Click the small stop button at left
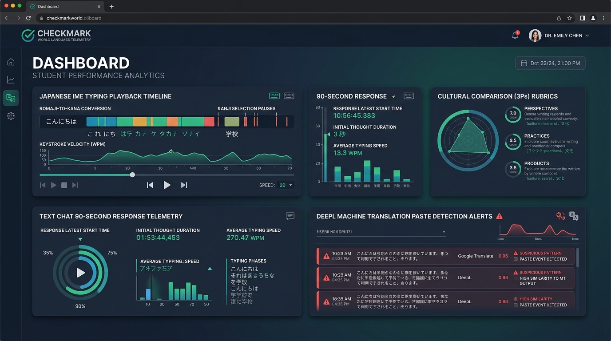The height and width of the screenshot is (341, 611). (64, 185)
